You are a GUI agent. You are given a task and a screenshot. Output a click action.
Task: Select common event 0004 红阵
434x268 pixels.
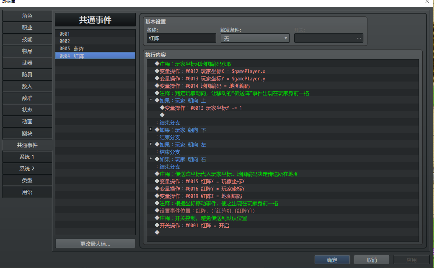click(x=95, y=56)
